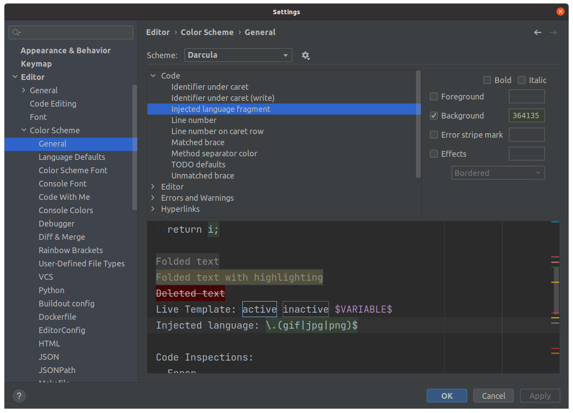Select Line number on caret row
The height and width of the screenshot is (413, 573).
coord(217,131)
